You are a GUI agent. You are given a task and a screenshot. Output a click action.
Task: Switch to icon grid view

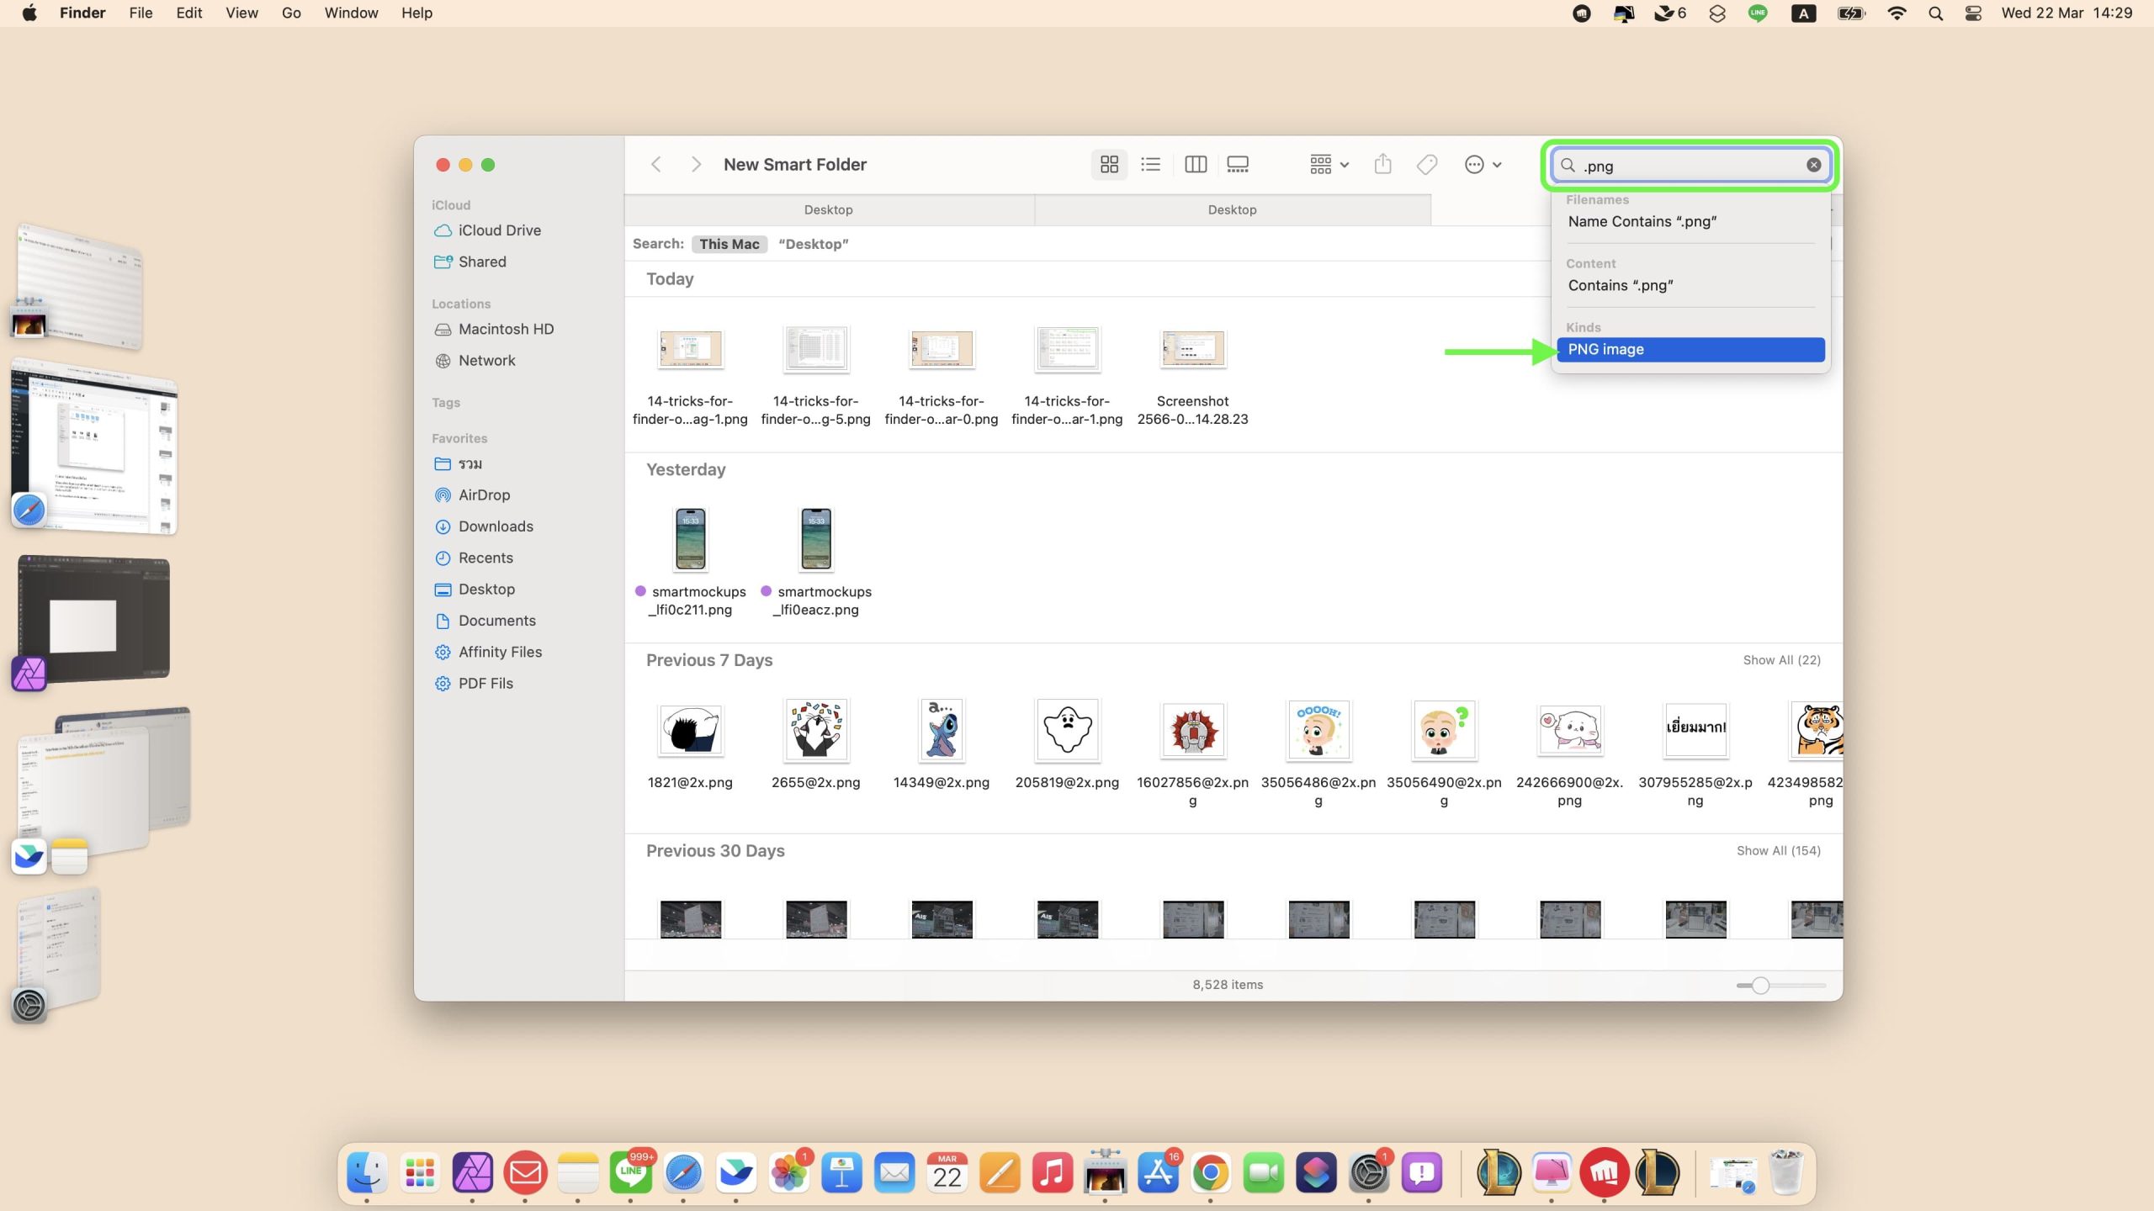tap(1109, 165)
